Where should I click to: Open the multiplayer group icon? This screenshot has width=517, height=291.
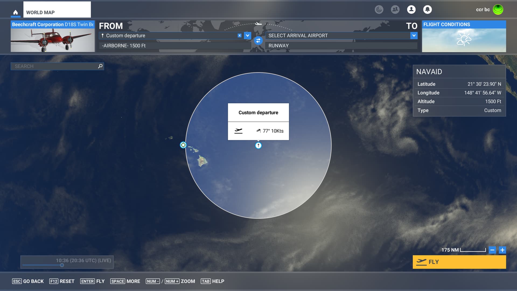pyautogui.click(x=395, y=9)
